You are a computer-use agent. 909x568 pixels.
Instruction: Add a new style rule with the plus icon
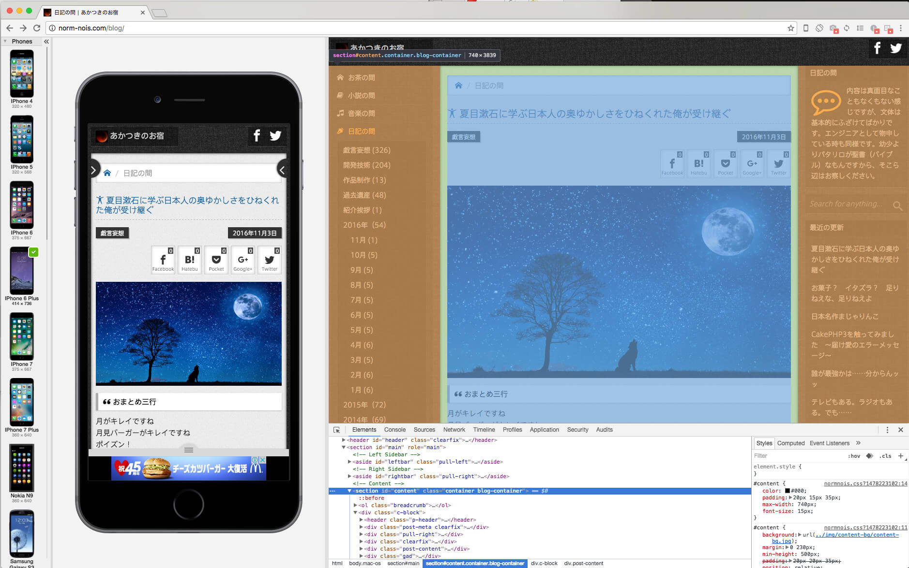[901, 455]
